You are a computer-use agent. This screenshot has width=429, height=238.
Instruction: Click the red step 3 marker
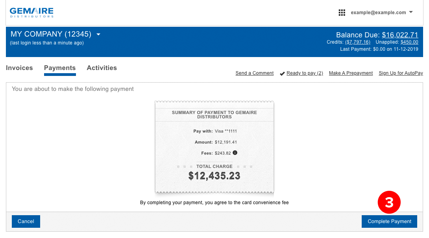389,203
